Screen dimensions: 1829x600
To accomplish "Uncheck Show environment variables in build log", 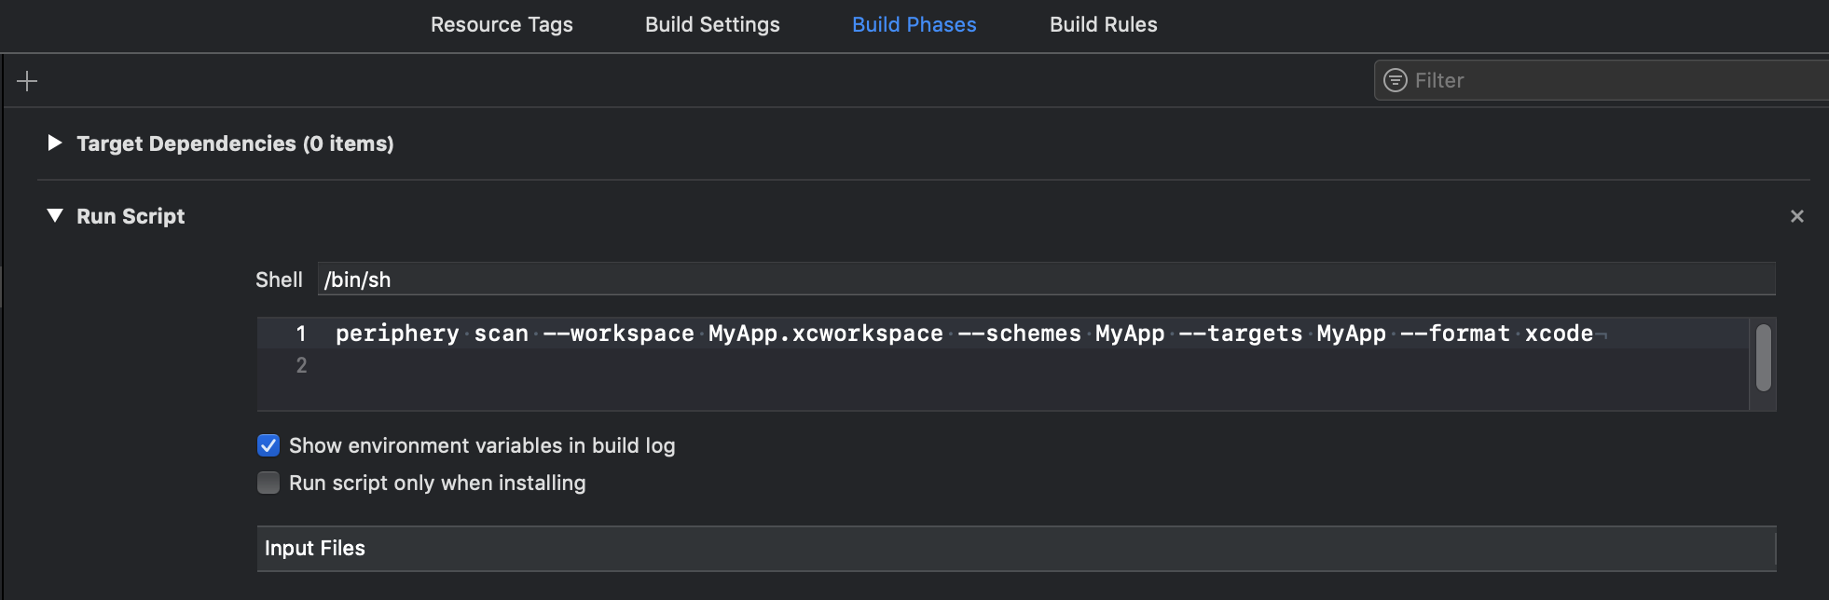I will point(268,445).
